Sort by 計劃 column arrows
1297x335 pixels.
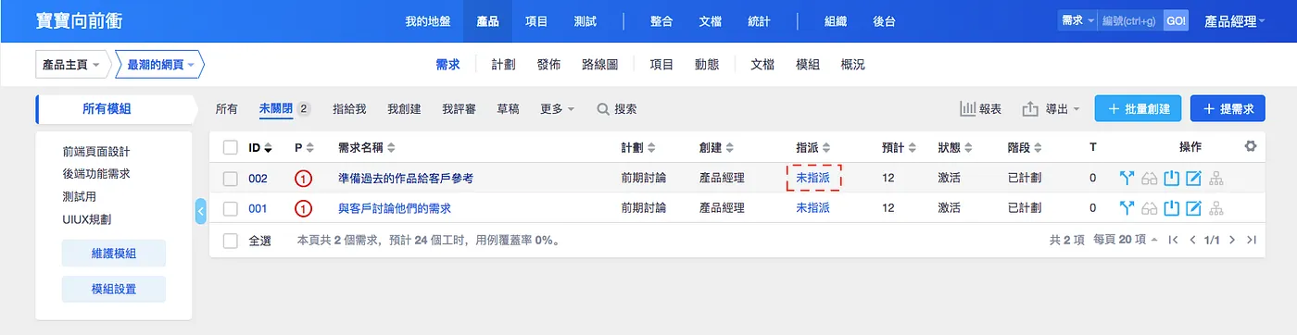click(651, 147)
